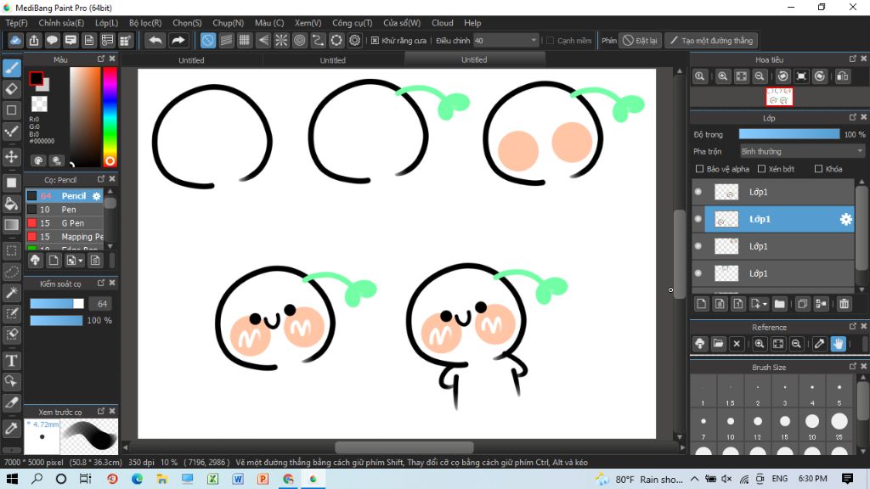Hide the fourth Lớp1 layer
Viewport: 870px width, 489px height.
point(698,273)
